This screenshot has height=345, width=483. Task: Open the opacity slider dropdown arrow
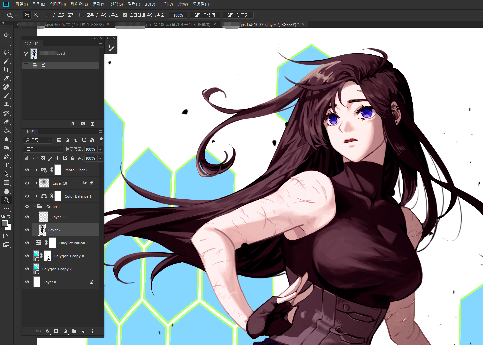(x=100, y=149)
